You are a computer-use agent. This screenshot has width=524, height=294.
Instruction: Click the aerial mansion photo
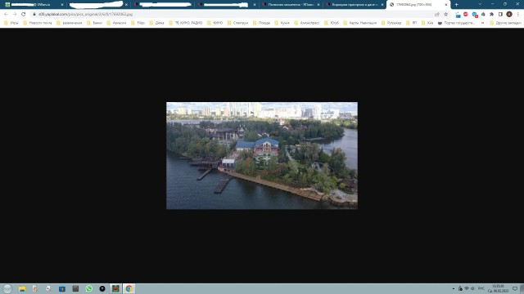click(x=262, y=156)
